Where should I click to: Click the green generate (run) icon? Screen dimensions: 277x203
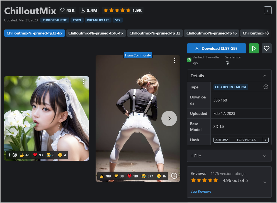pos(254,48)
